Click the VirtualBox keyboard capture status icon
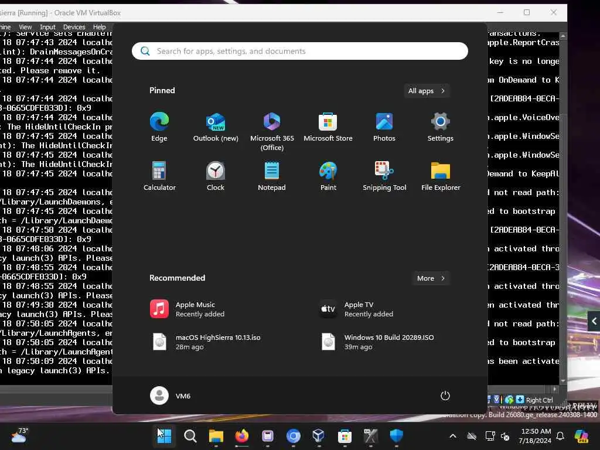The height and width of the screenshot is (450, 600). click(x=520, y=400)
